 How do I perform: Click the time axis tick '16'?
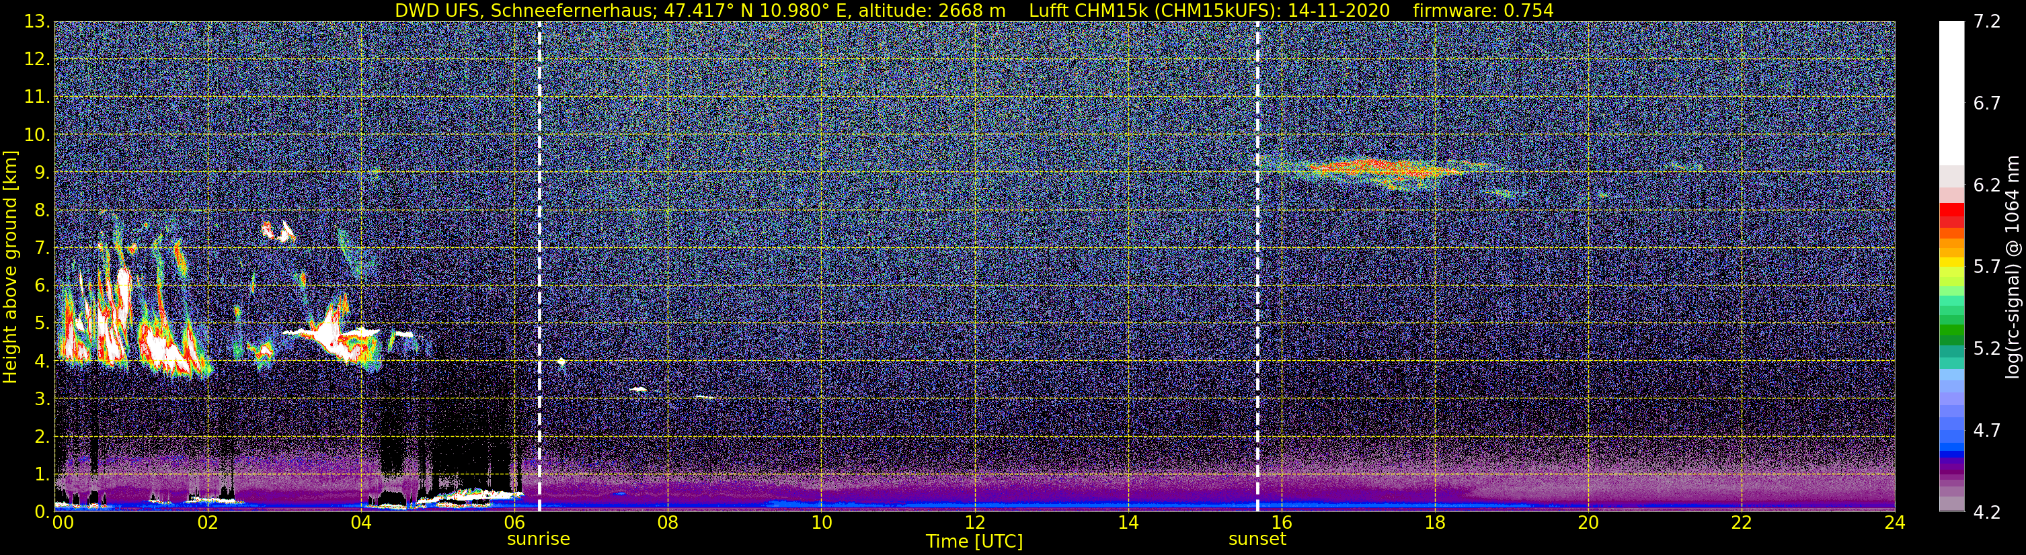point(1281,523)
